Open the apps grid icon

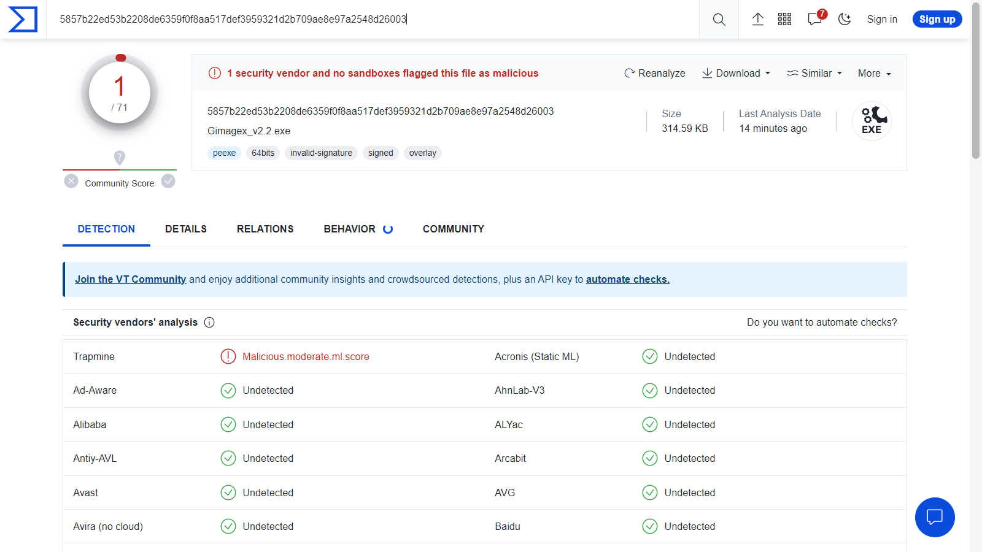click(x=784, y=20)
